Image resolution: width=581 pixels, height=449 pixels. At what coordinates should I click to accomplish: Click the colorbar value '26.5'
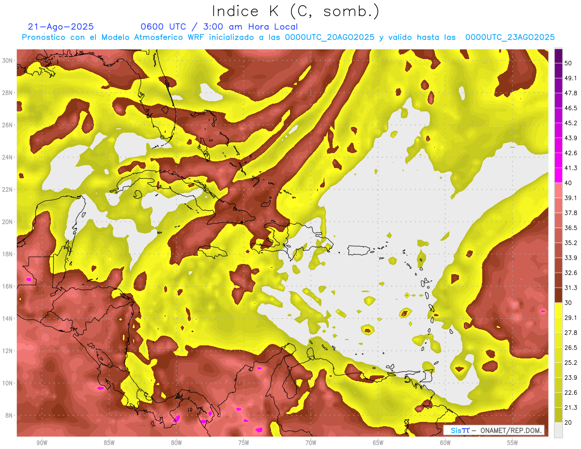tap(570, 347)
